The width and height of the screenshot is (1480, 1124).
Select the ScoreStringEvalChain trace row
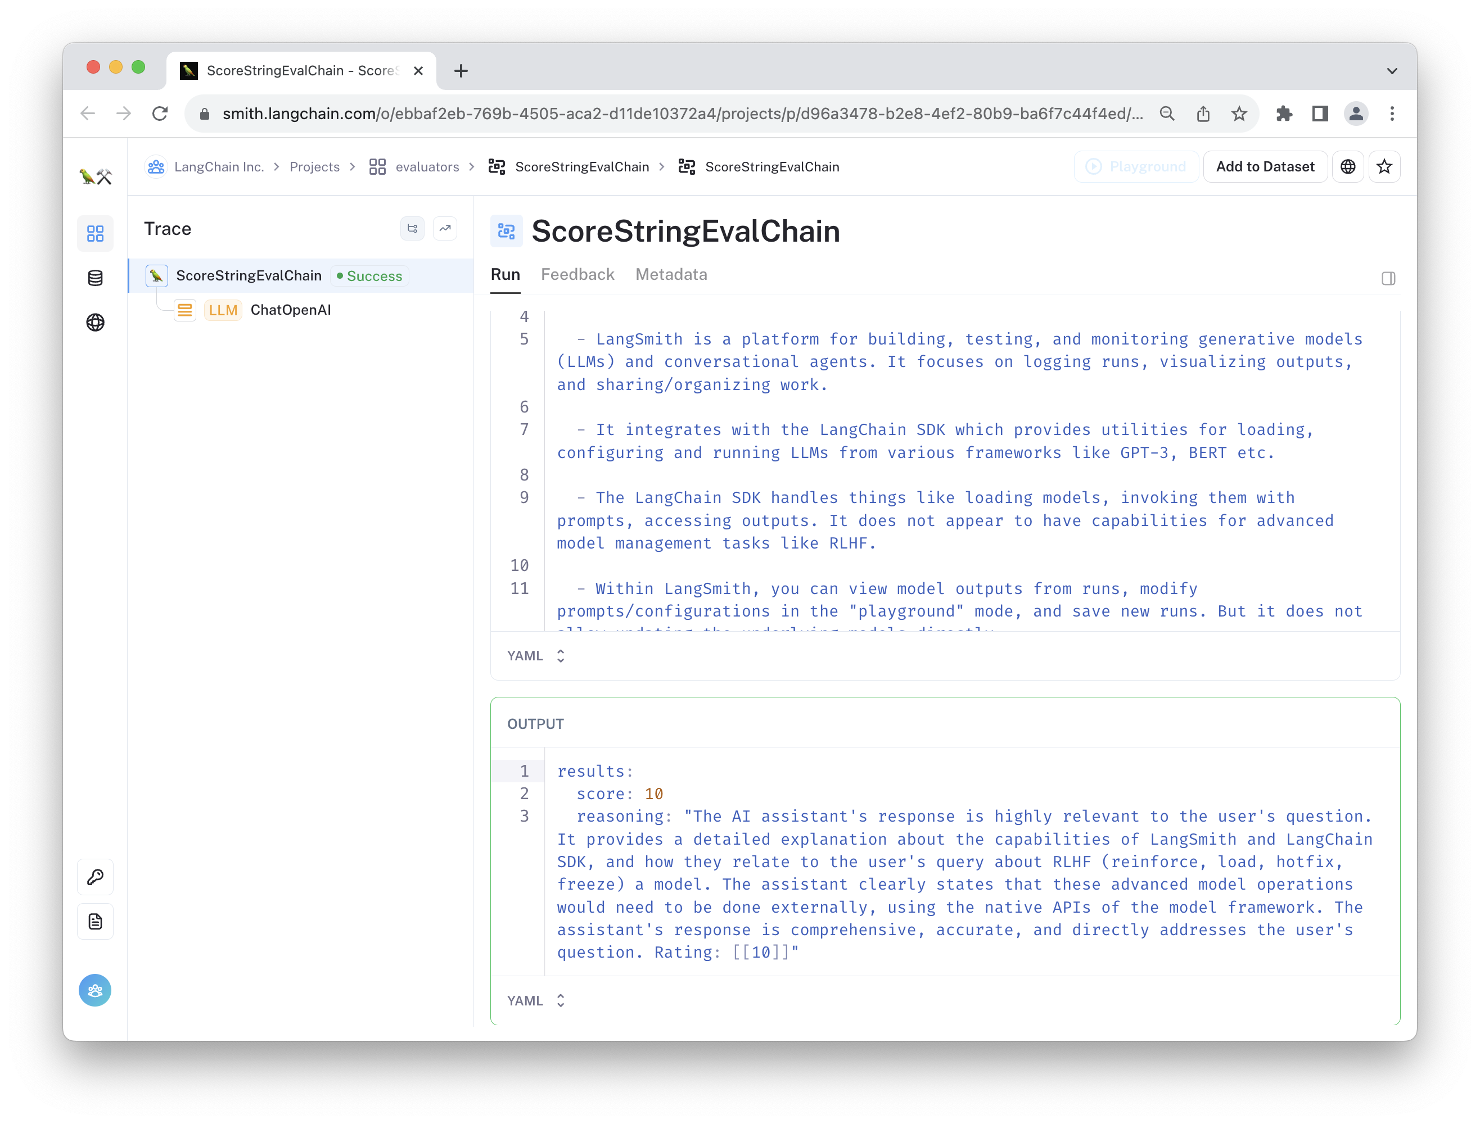[301, 275]
